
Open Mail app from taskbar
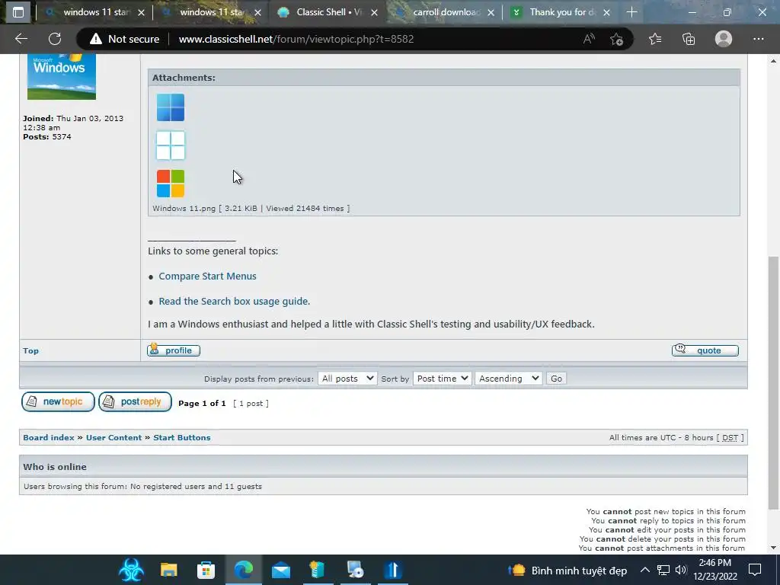click(x=281, y=570)
